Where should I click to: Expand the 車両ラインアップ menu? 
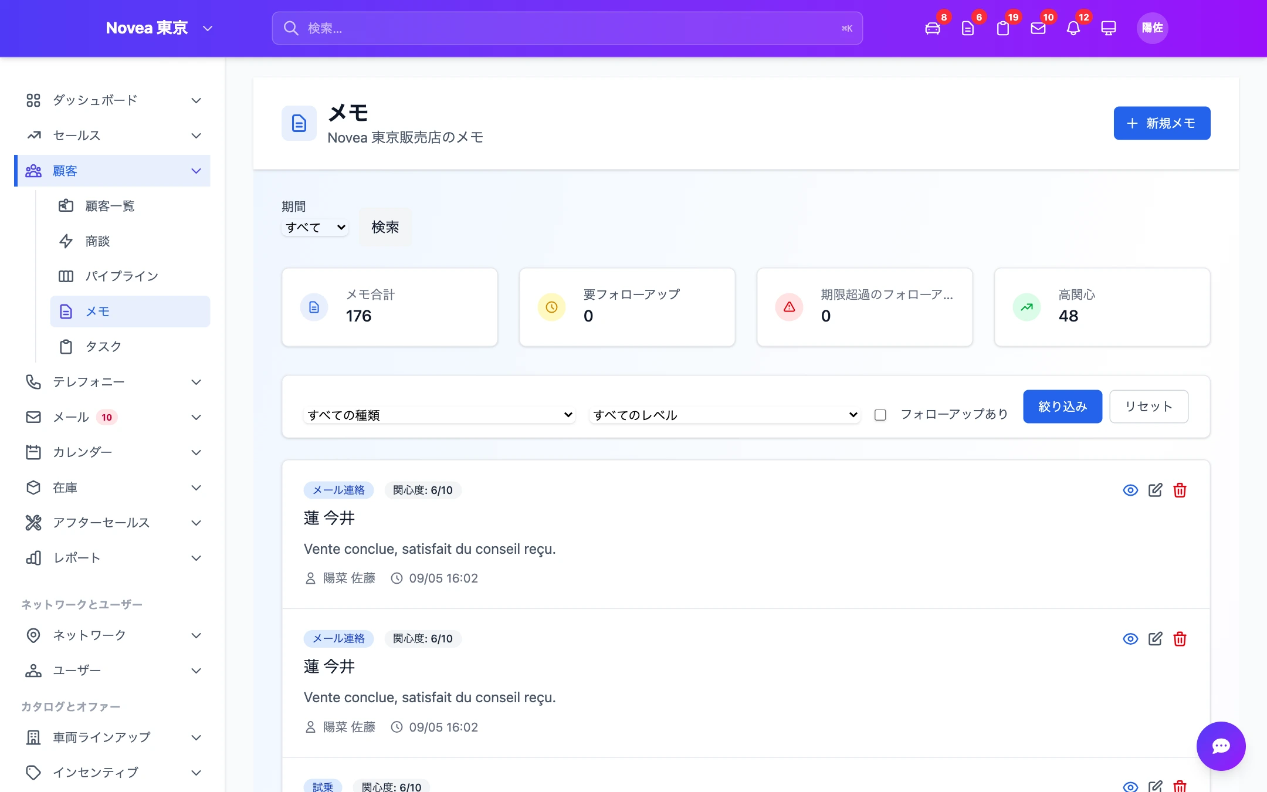[x=113, y=737]
